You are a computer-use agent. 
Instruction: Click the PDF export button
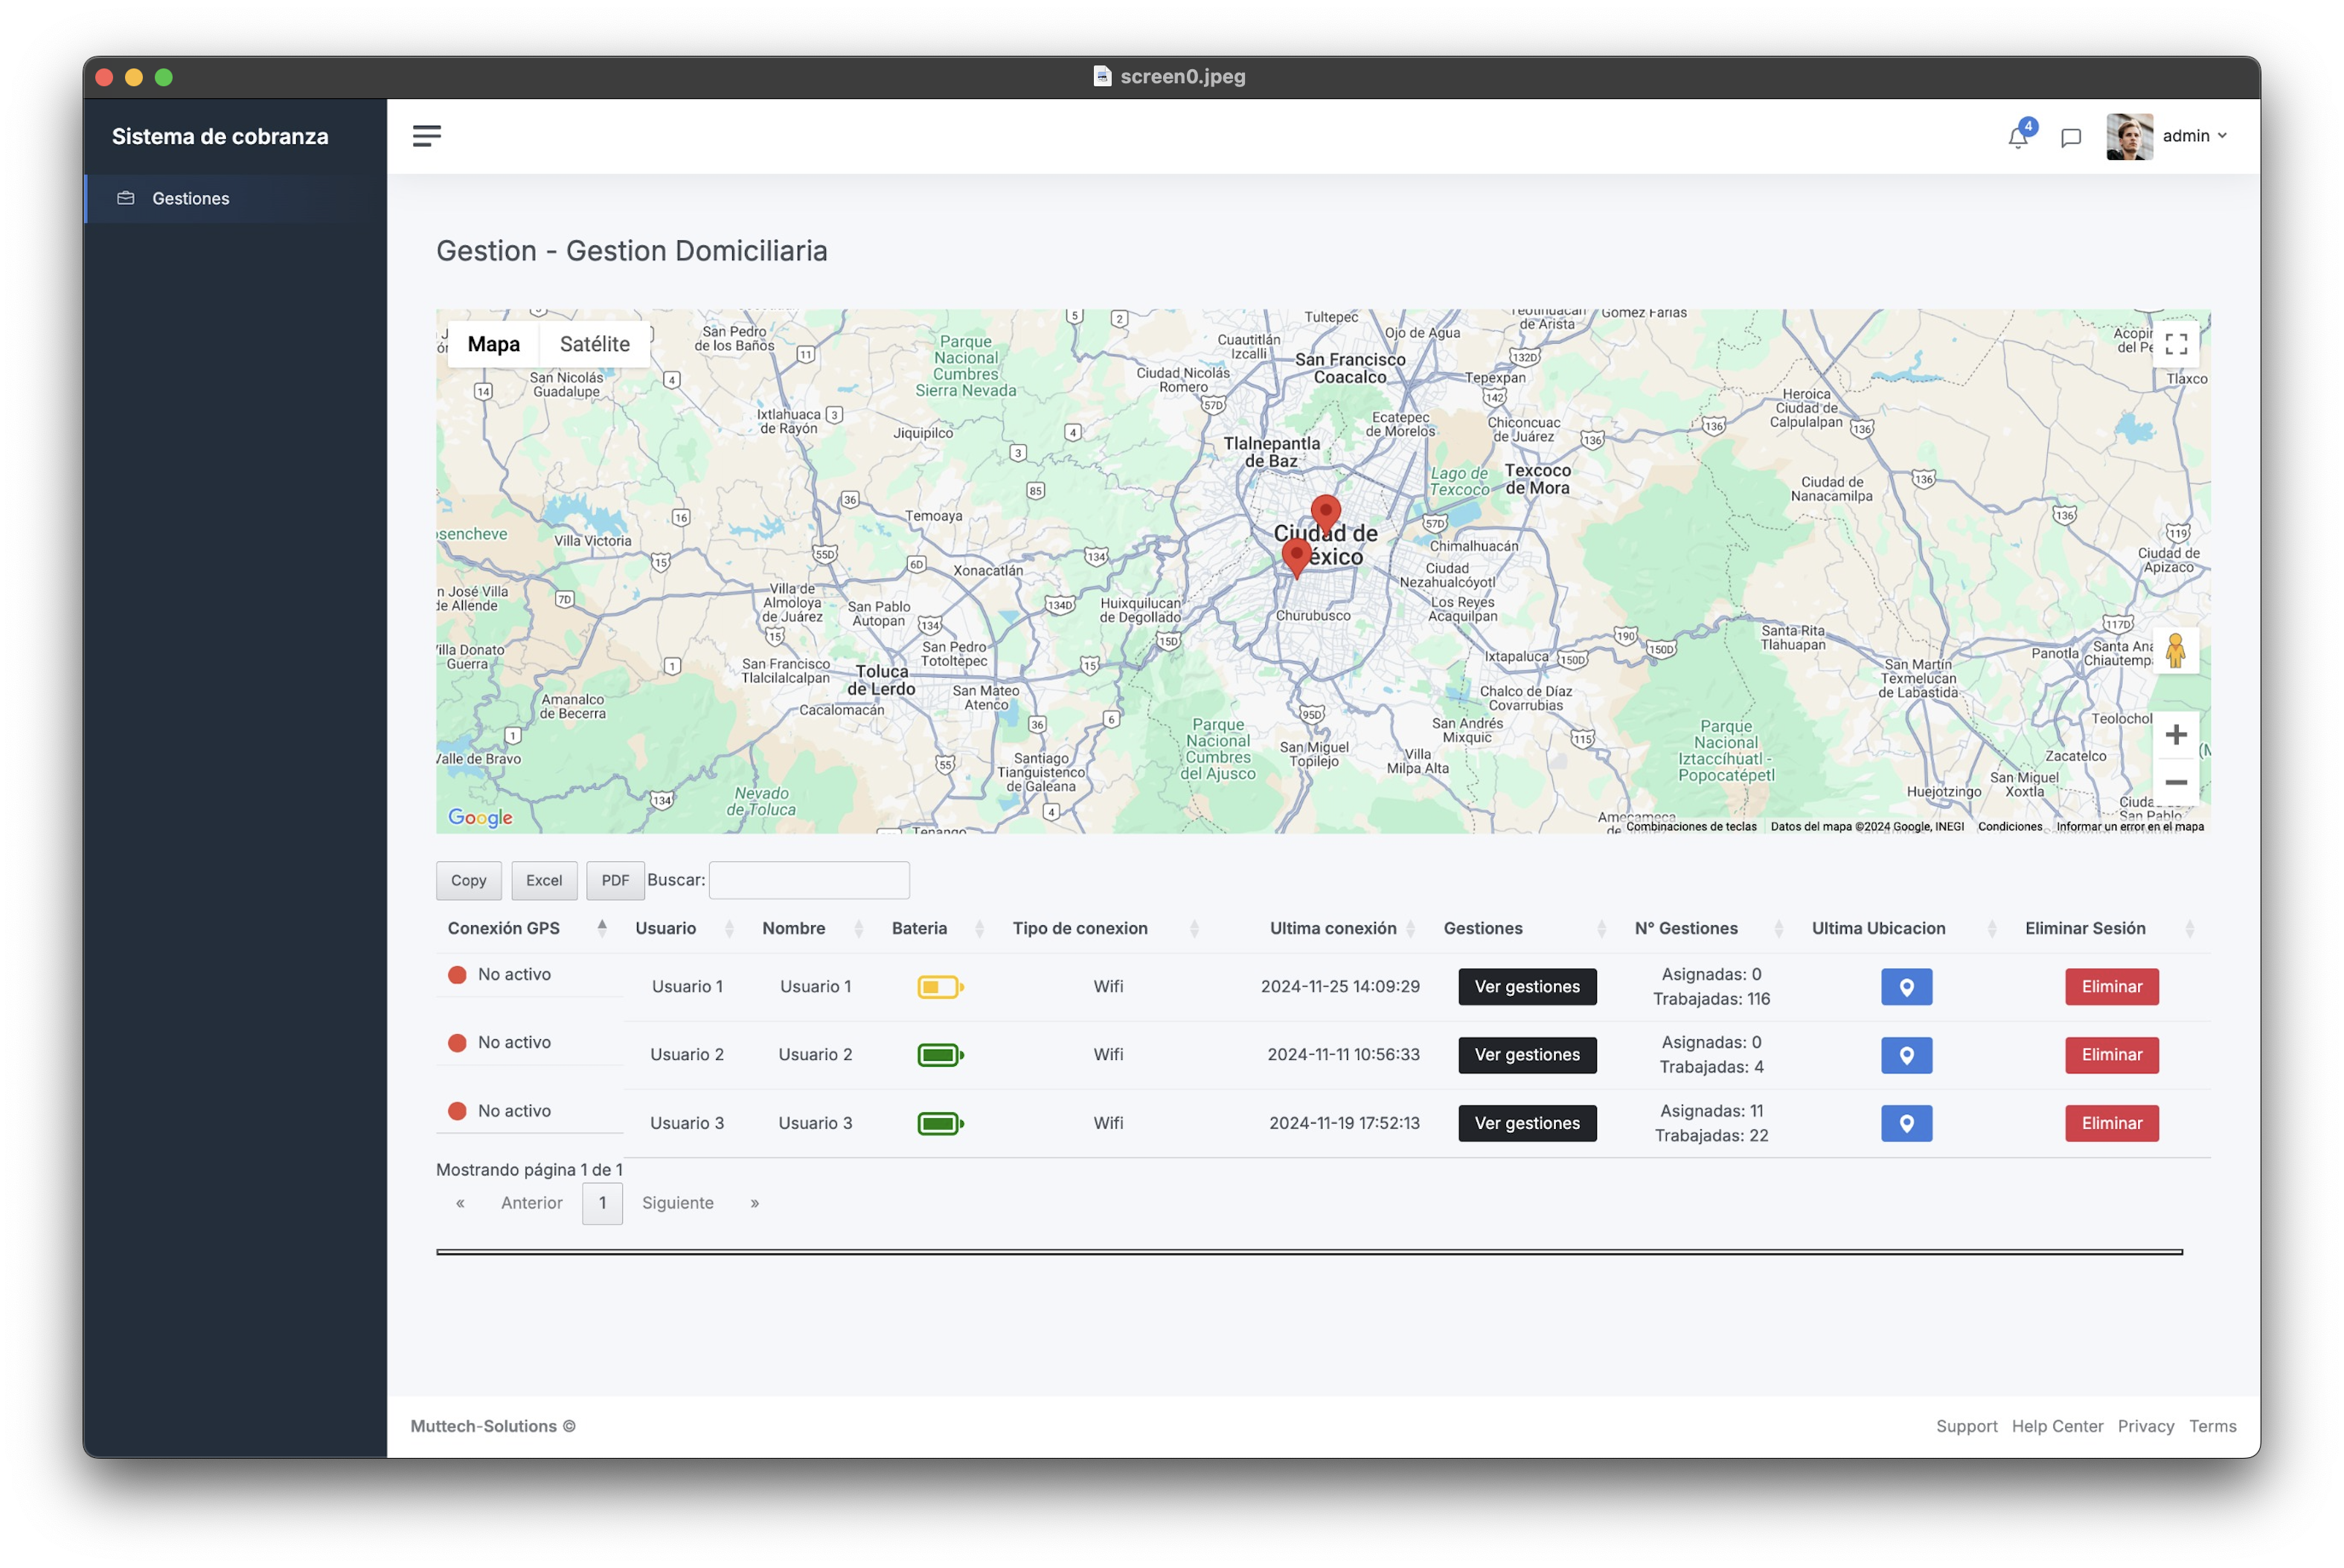pos(615,880)
